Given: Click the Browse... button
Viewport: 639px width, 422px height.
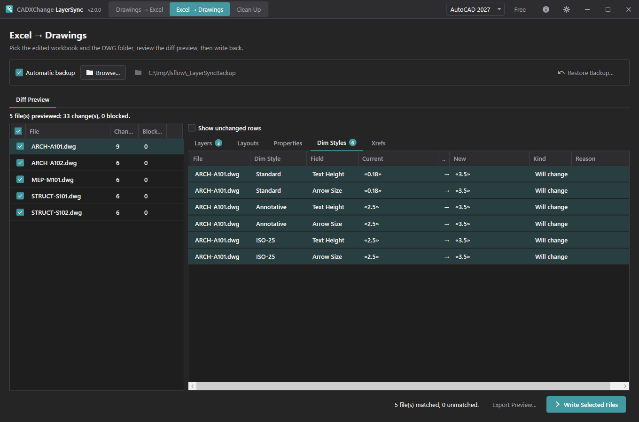Looking at the screenshot, I should 103,73.
